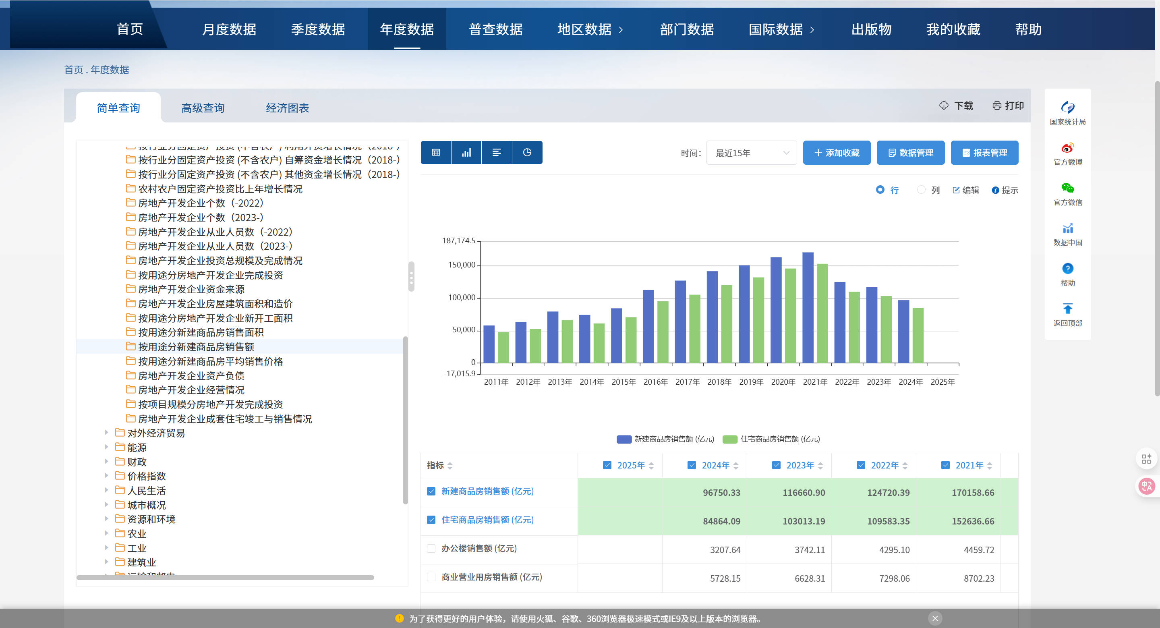Select the 列 radio button
The width and height of the screenshot is (1160, 628).
921,190
